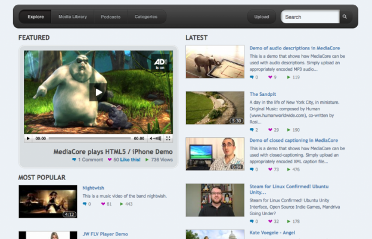Open the JW FLV Player Demo link
Screen dimensions: 372x239
105,234
